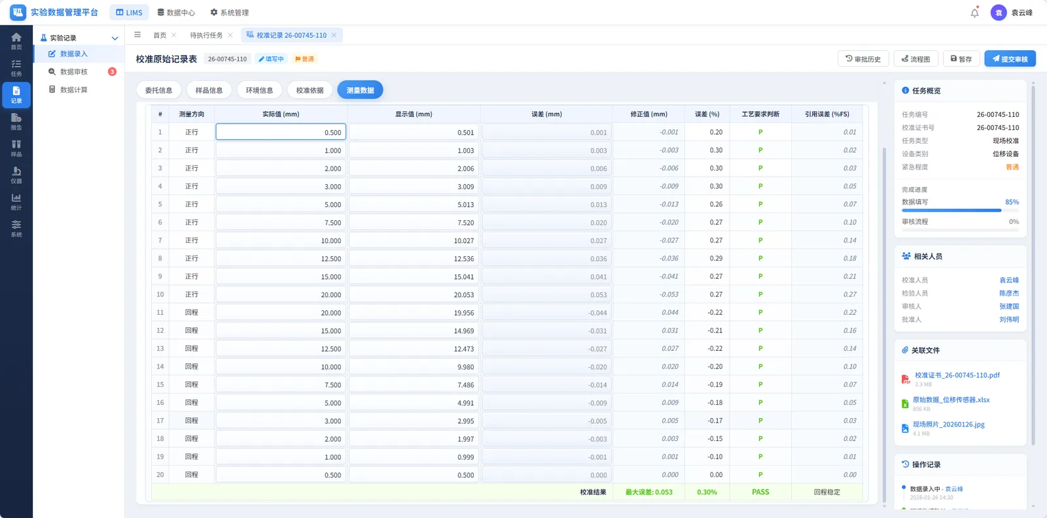Collapse the 实验记录 tree section
The height and width of the screenshot is (518, 1047).
(x=115, y=38)
